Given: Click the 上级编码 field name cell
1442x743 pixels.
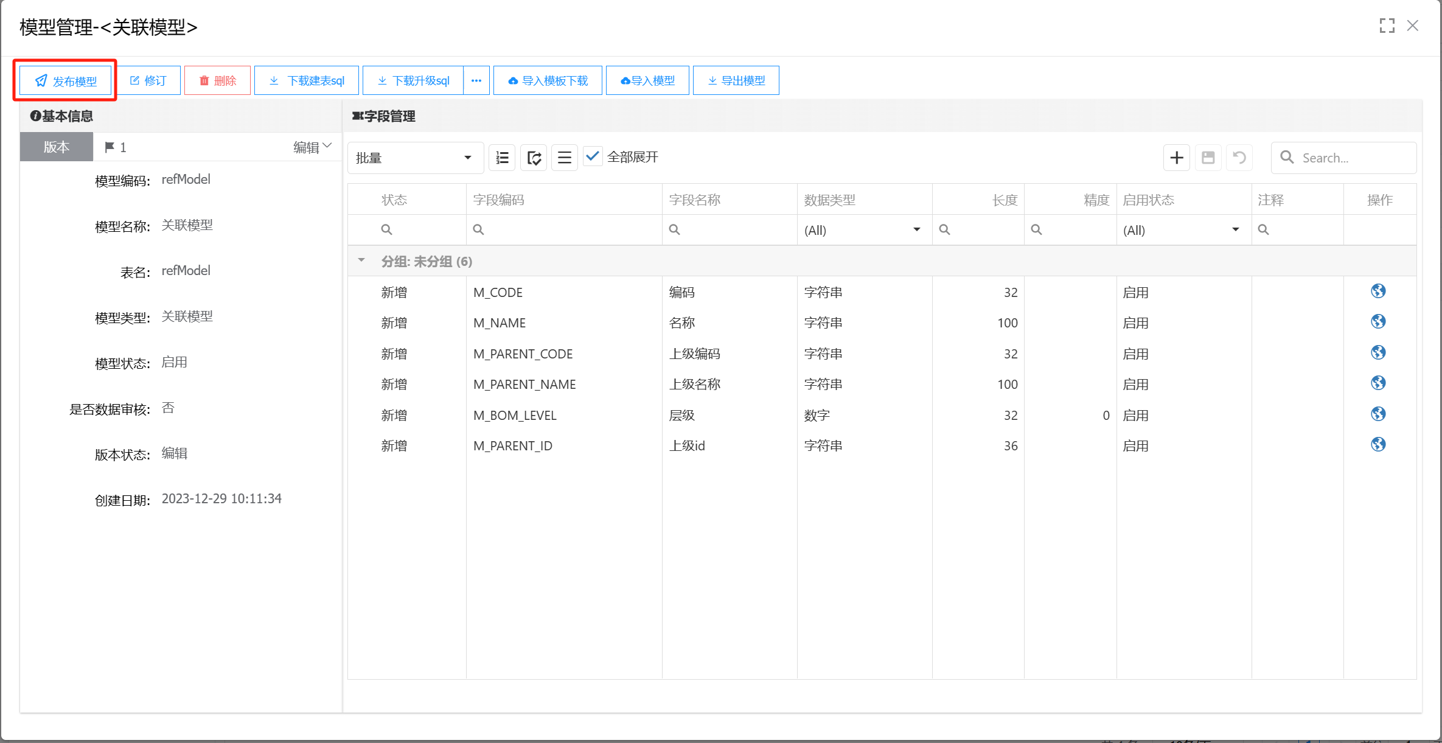Looking at the screenshot, I should 730,354.
